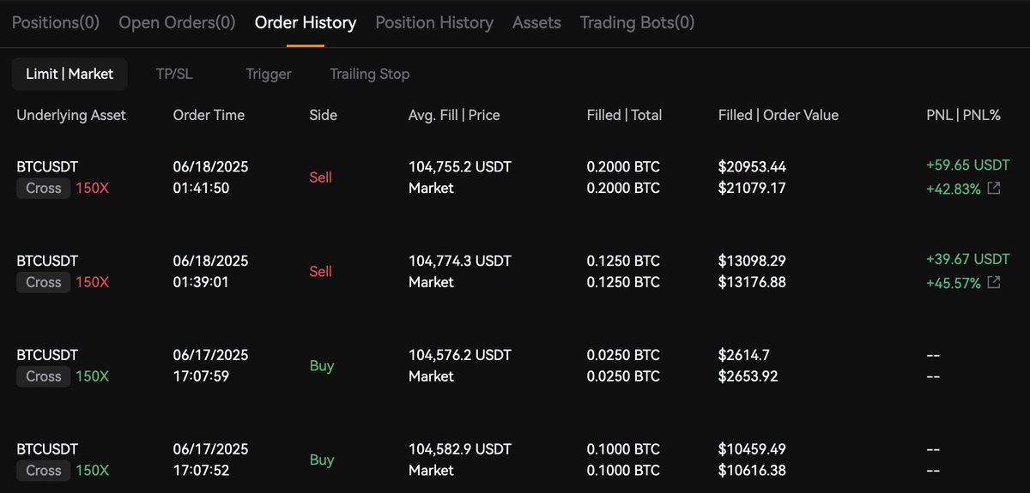
Task: Click the +59.65 USDT PNL value
Action: tap(967, 165)
